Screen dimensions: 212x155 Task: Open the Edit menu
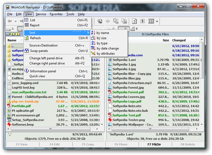[19, 14]
